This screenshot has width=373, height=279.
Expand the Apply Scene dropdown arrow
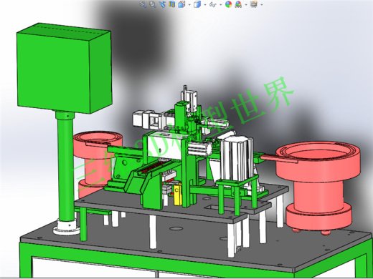(246, 4)
